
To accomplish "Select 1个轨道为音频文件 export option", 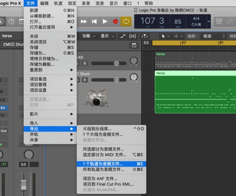I will 111,164.
